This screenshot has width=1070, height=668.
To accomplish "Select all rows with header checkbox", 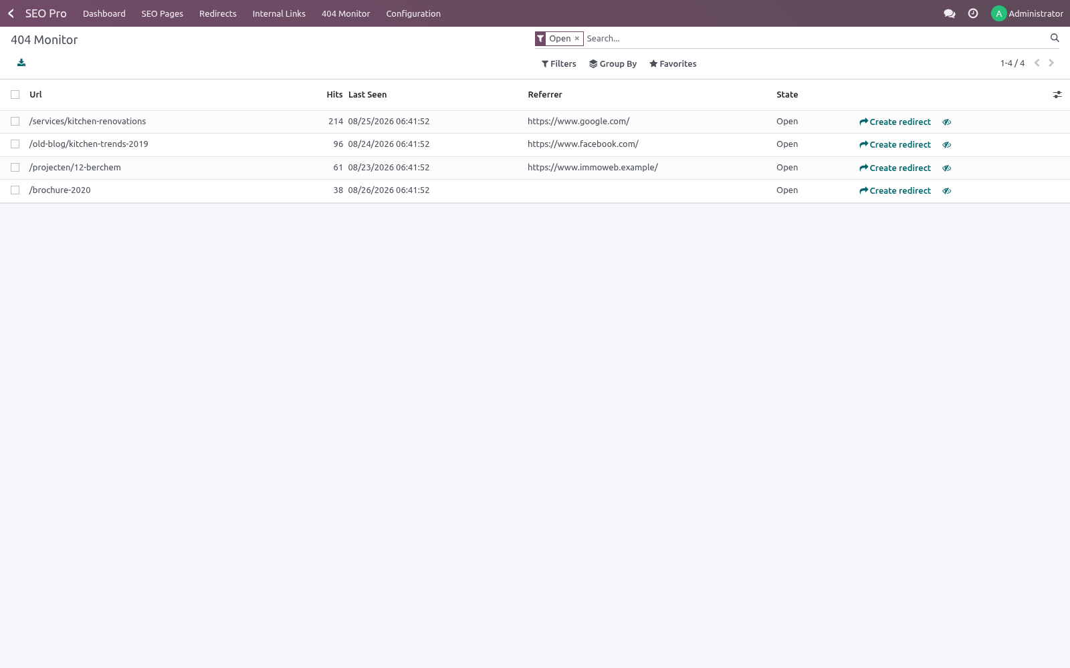I will point(15,95).
